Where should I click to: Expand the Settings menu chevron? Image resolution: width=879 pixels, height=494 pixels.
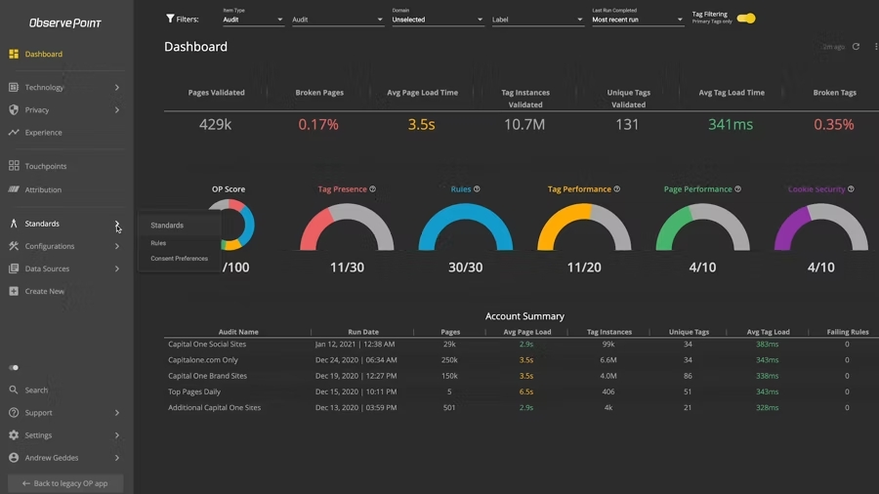116,434
